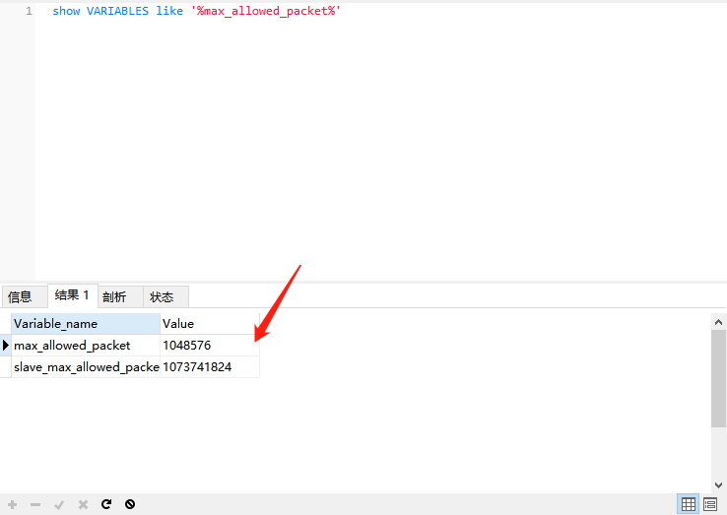727x515 pixels.
Task: Click in the SQL editor query line
Action: tap(197, 11)
